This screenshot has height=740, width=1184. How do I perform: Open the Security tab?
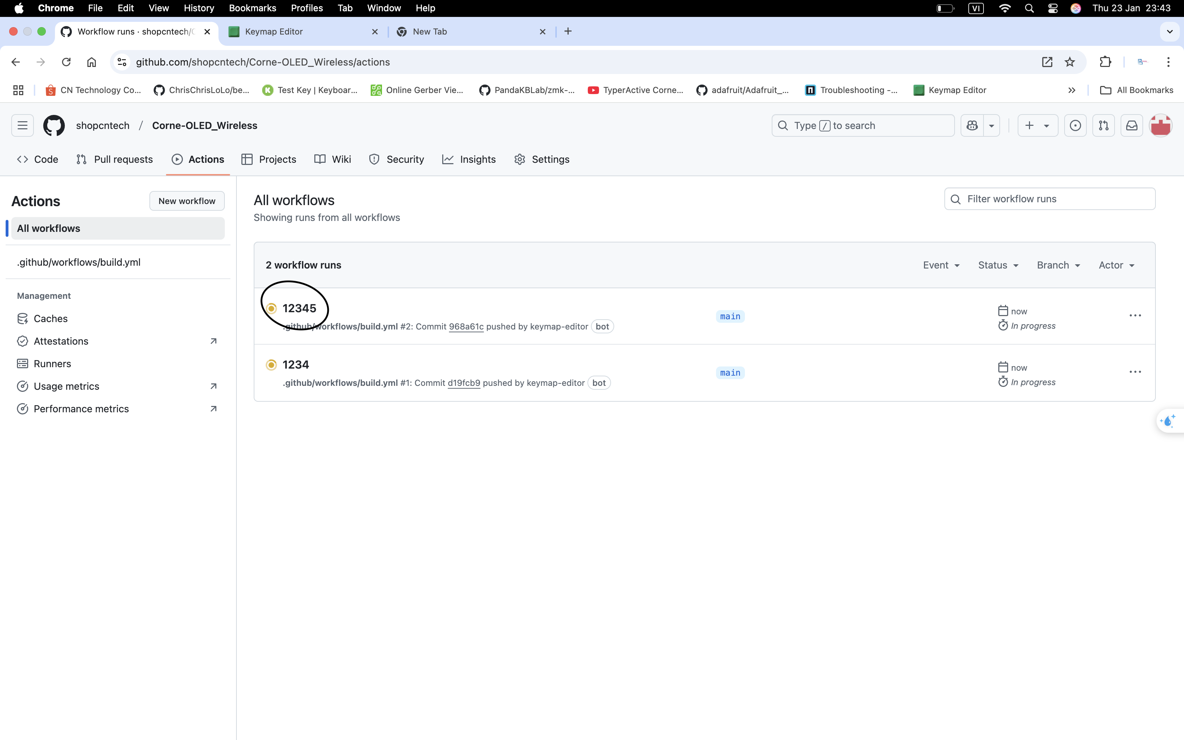pyautogui.click(x=396, y=160)
